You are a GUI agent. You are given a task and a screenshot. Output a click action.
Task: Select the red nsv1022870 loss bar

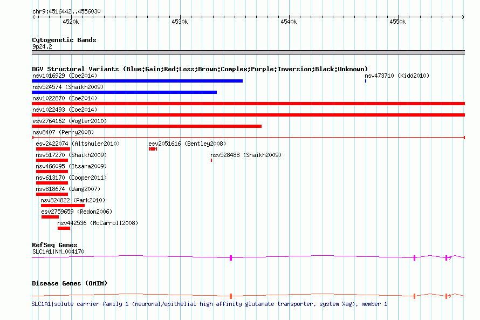pos(248,104)
